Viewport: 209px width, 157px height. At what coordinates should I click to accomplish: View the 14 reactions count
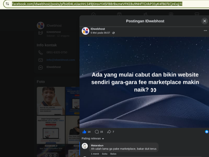pyautogui.click(x=89, y=132)
